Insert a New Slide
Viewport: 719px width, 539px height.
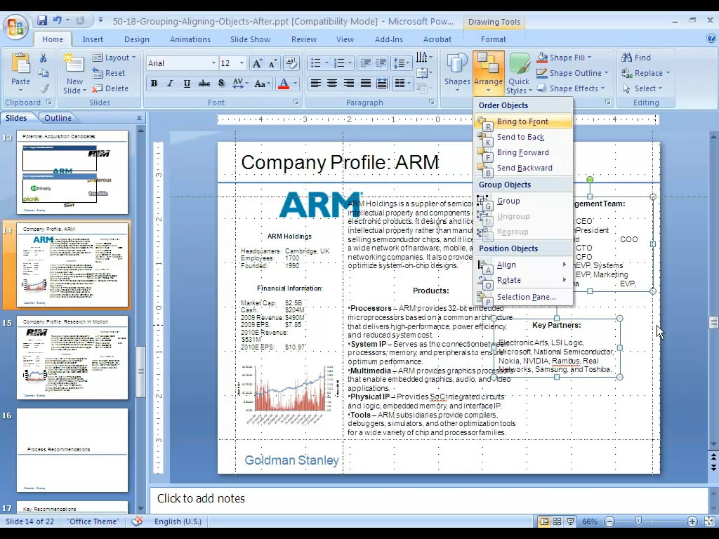click(x=74, y=73)
